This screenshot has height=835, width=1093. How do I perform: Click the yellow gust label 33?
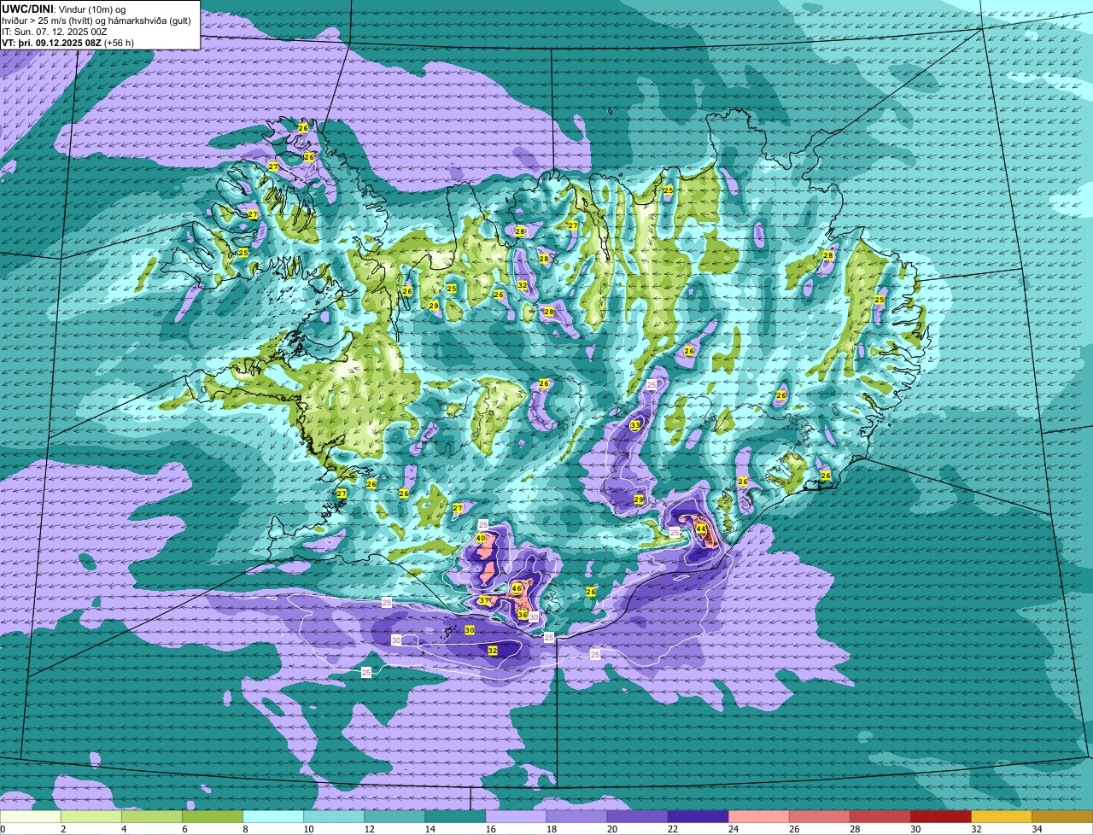(x=634, y=425)
